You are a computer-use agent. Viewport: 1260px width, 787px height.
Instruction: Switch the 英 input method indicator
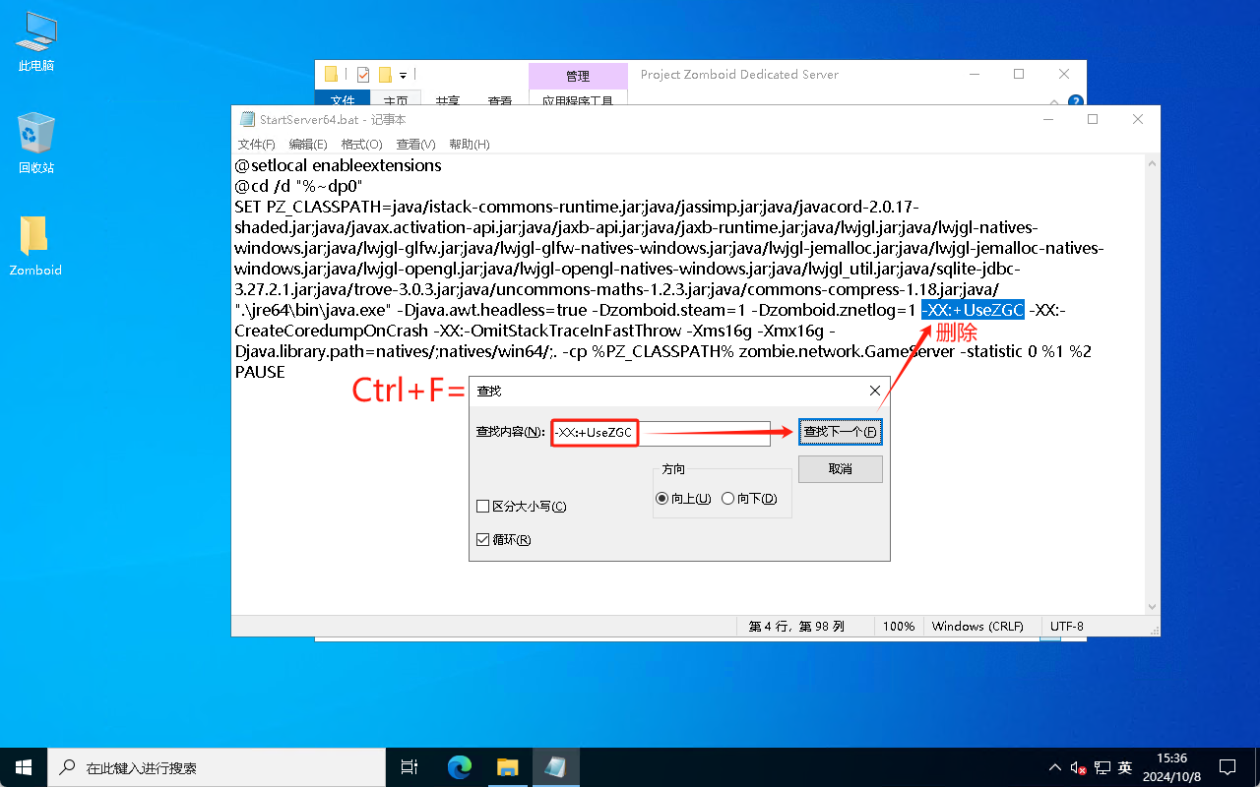[1125, 767]
